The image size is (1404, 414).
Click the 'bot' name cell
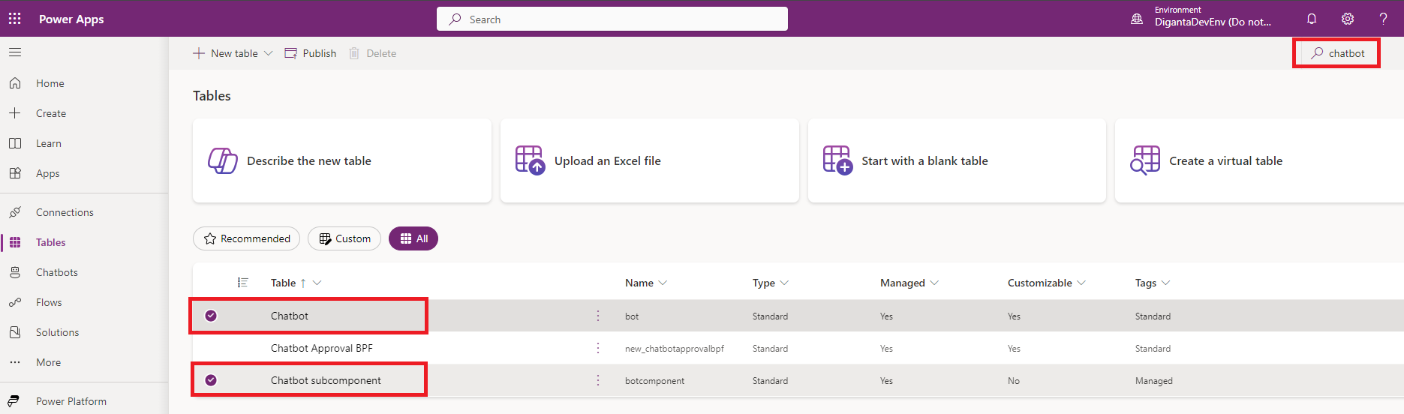[632, 316]
